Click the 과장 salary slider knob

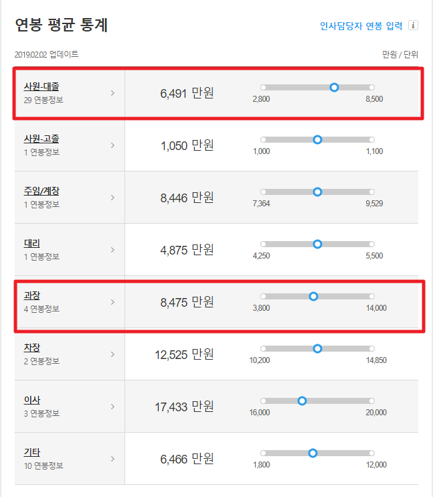(x=314, y=296)
